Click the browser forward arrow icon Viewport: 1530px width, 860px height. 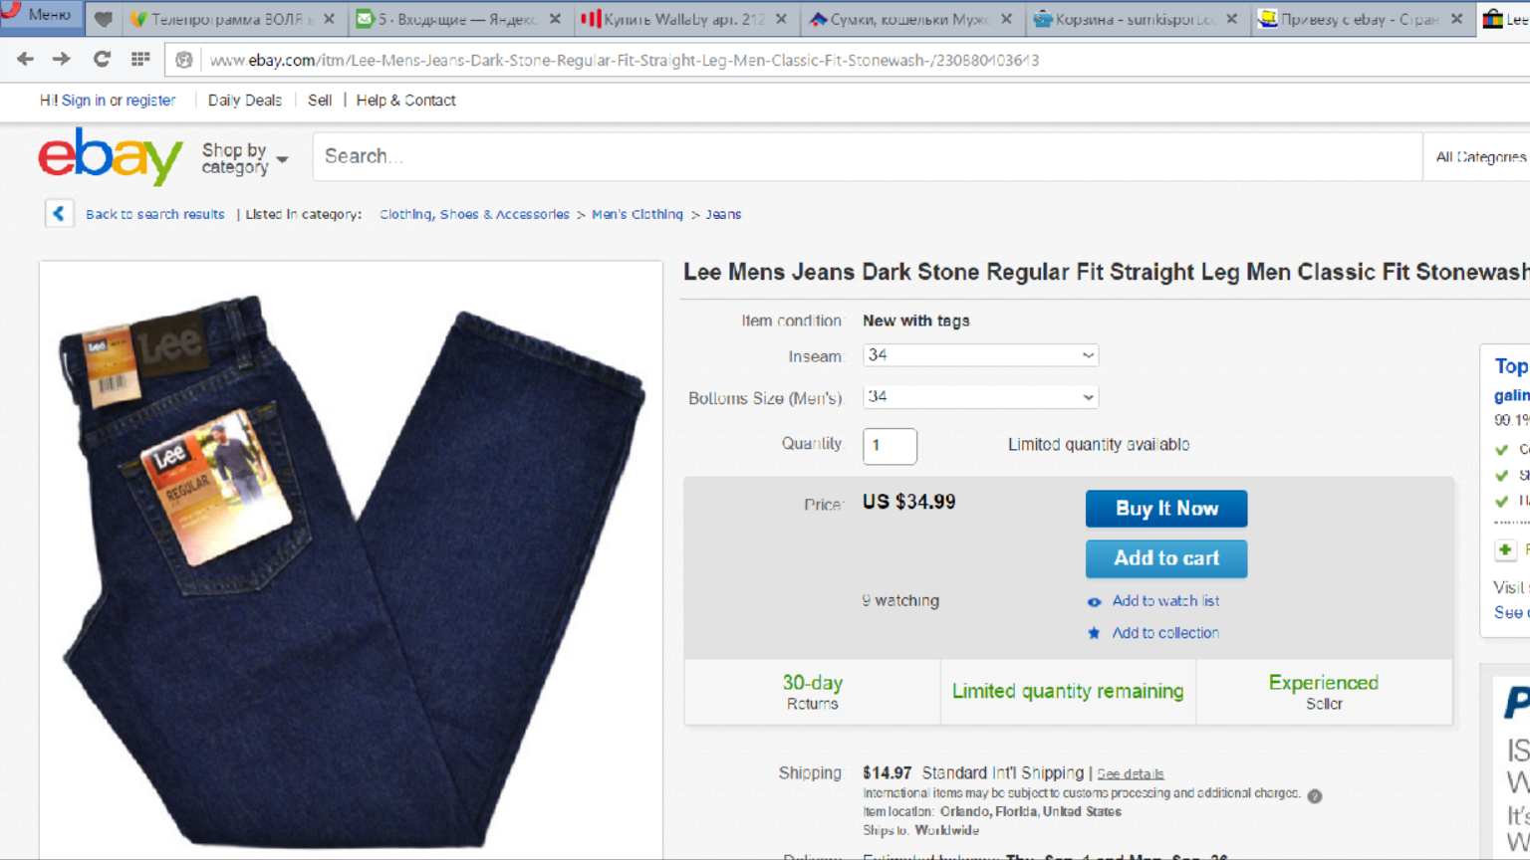coord(62,60)
